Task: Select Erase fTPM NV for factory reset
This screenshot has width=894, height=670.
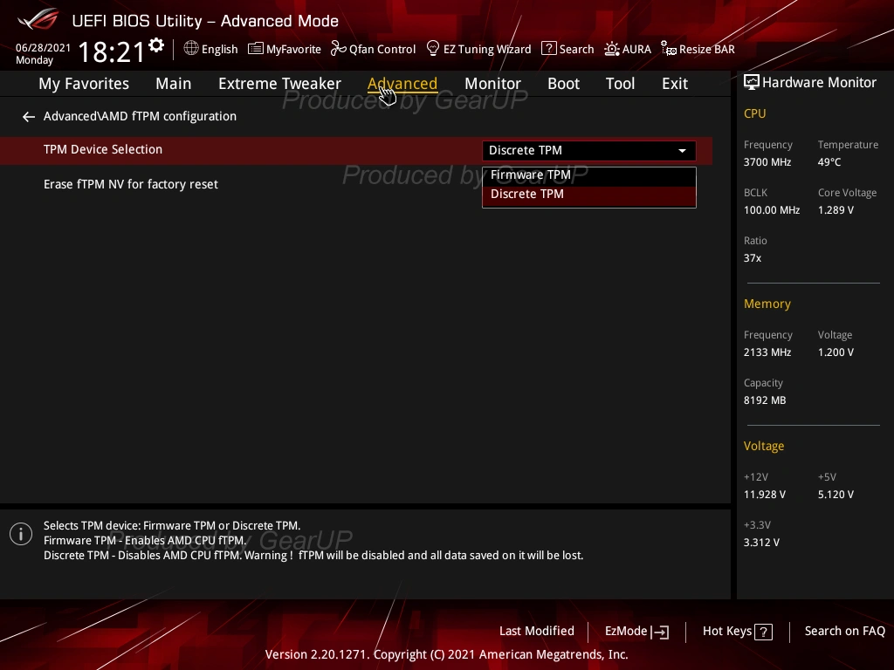Action: [131, 185]
